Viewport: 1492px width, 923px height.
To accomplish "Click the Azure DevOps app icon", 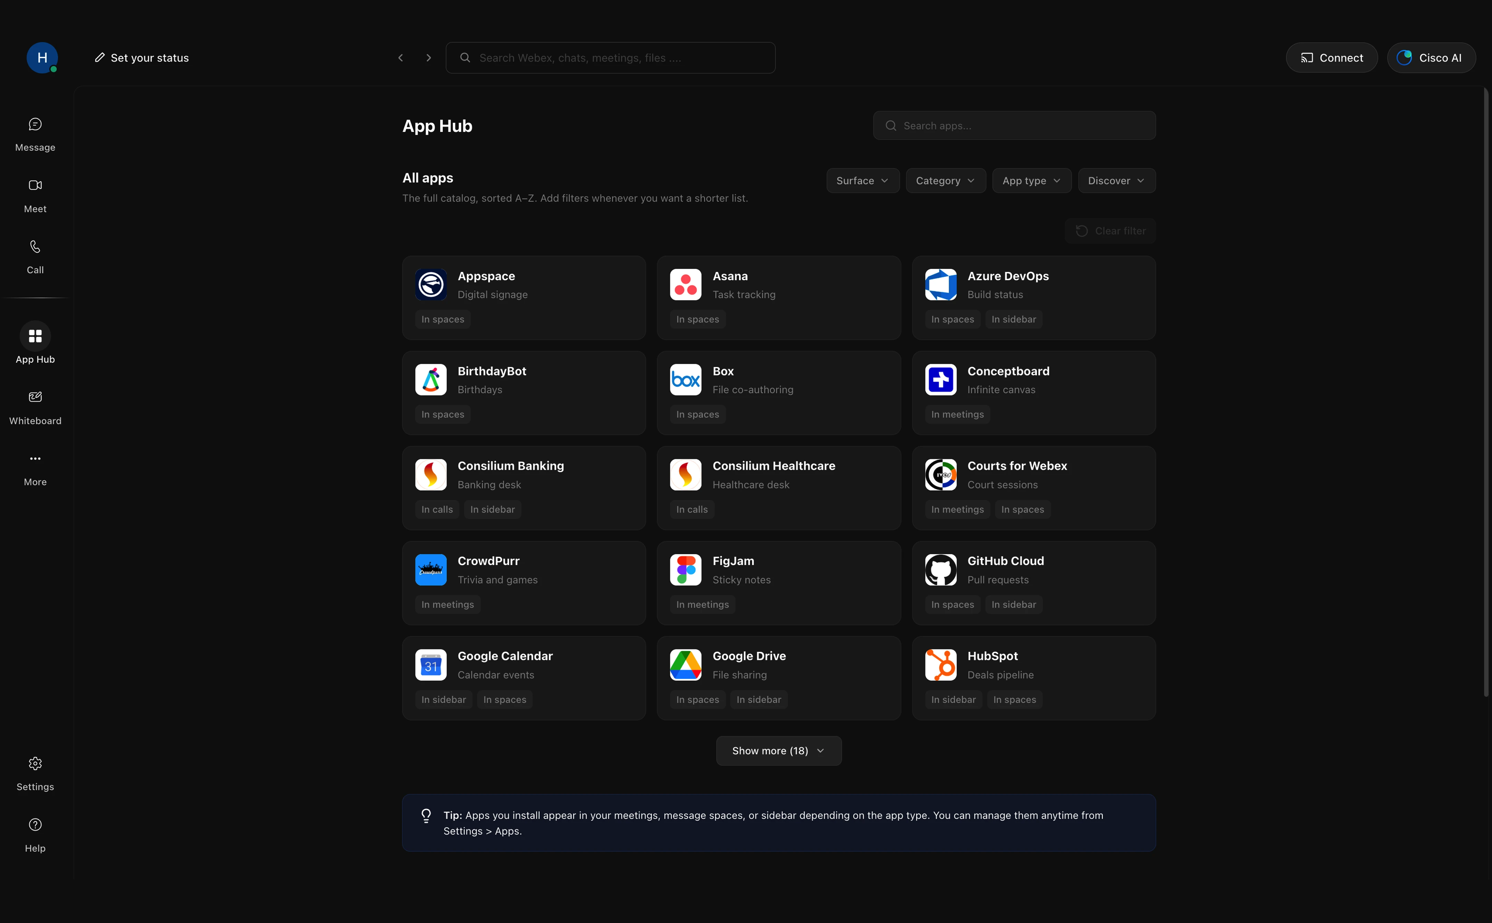I will (941, 285).
